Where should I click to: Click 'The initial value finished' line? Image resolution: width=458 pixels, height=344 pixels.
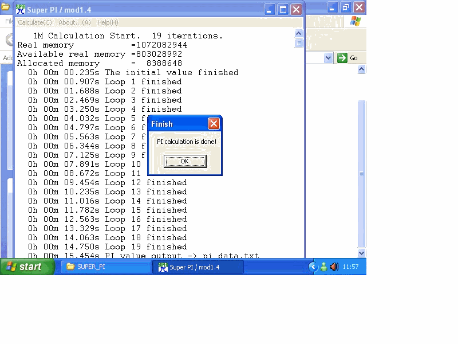click(133, 73)
